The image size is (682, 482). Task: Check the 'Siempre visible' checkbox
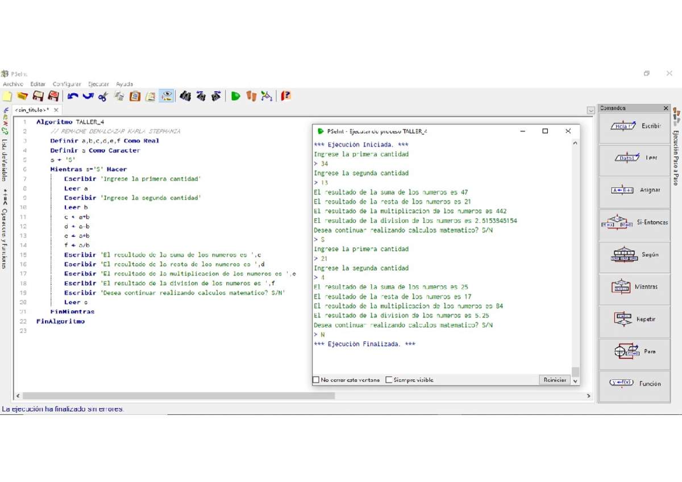coord(389,380)
